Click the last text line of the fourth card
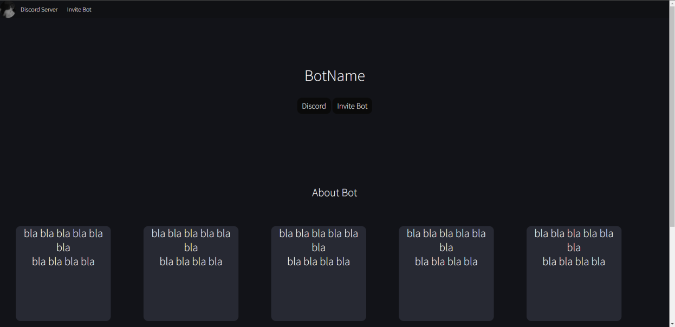The height and width of the screenshot is (327, 675). [446, 261]
